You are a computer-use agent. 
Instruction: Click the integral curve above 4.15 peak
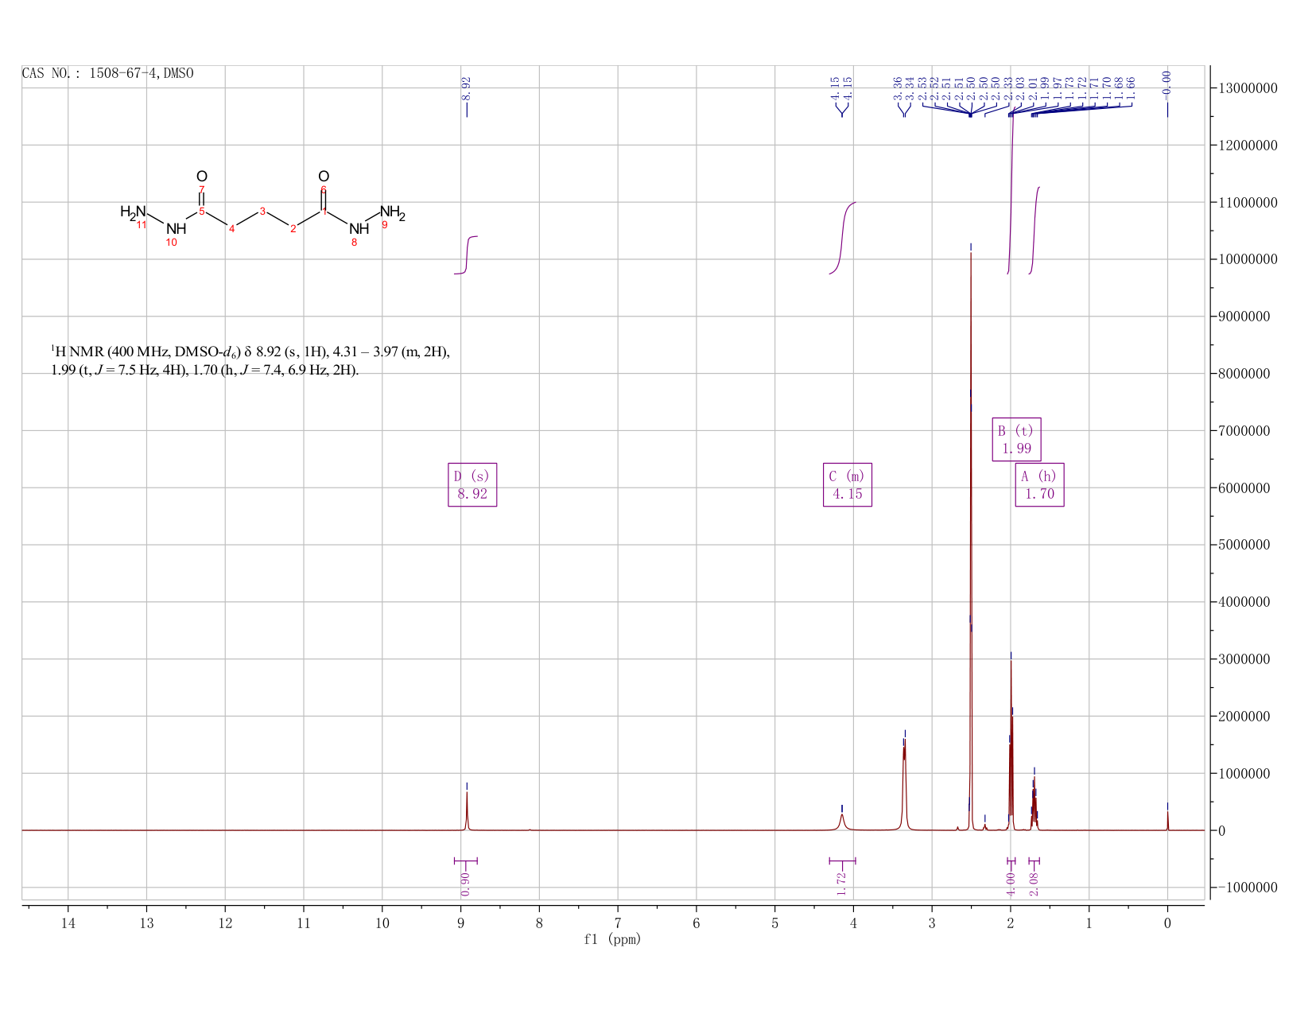point(842,239)
